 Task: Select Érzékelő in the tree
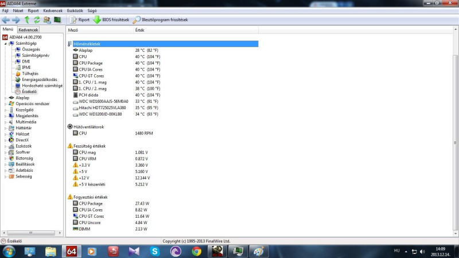[29, 92]
